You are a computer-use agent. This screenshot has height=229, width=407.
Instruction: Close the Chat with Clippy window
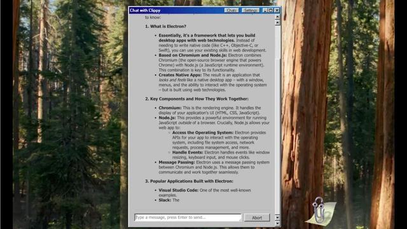(277, 10)
